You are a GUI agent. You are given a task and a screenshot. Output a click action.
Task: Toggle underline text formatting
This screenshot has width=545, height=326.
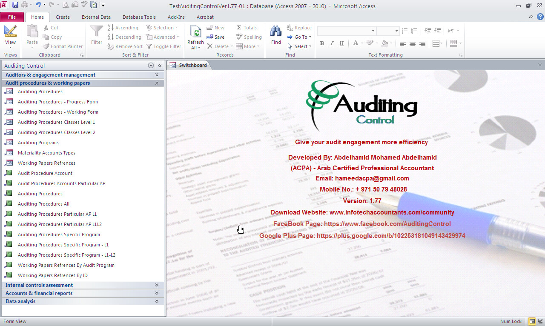(341, 43)
